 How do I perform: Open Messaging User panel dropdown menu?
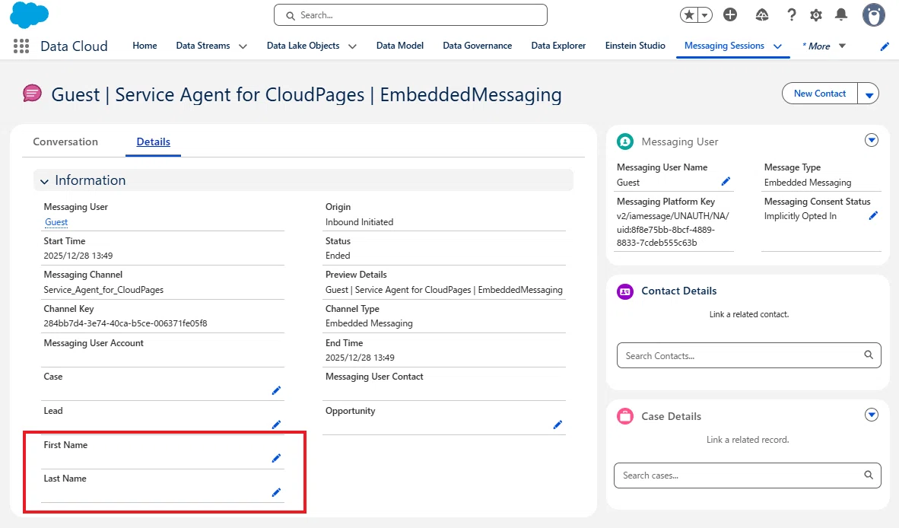(872, 140)
